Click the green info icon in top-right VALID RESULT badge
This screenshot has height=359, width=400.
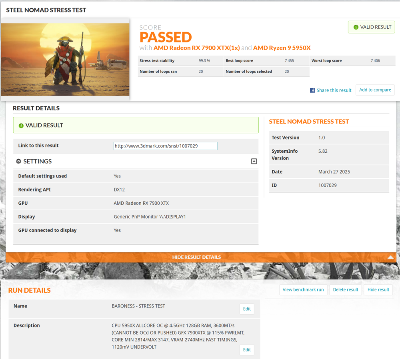point(356,27)
